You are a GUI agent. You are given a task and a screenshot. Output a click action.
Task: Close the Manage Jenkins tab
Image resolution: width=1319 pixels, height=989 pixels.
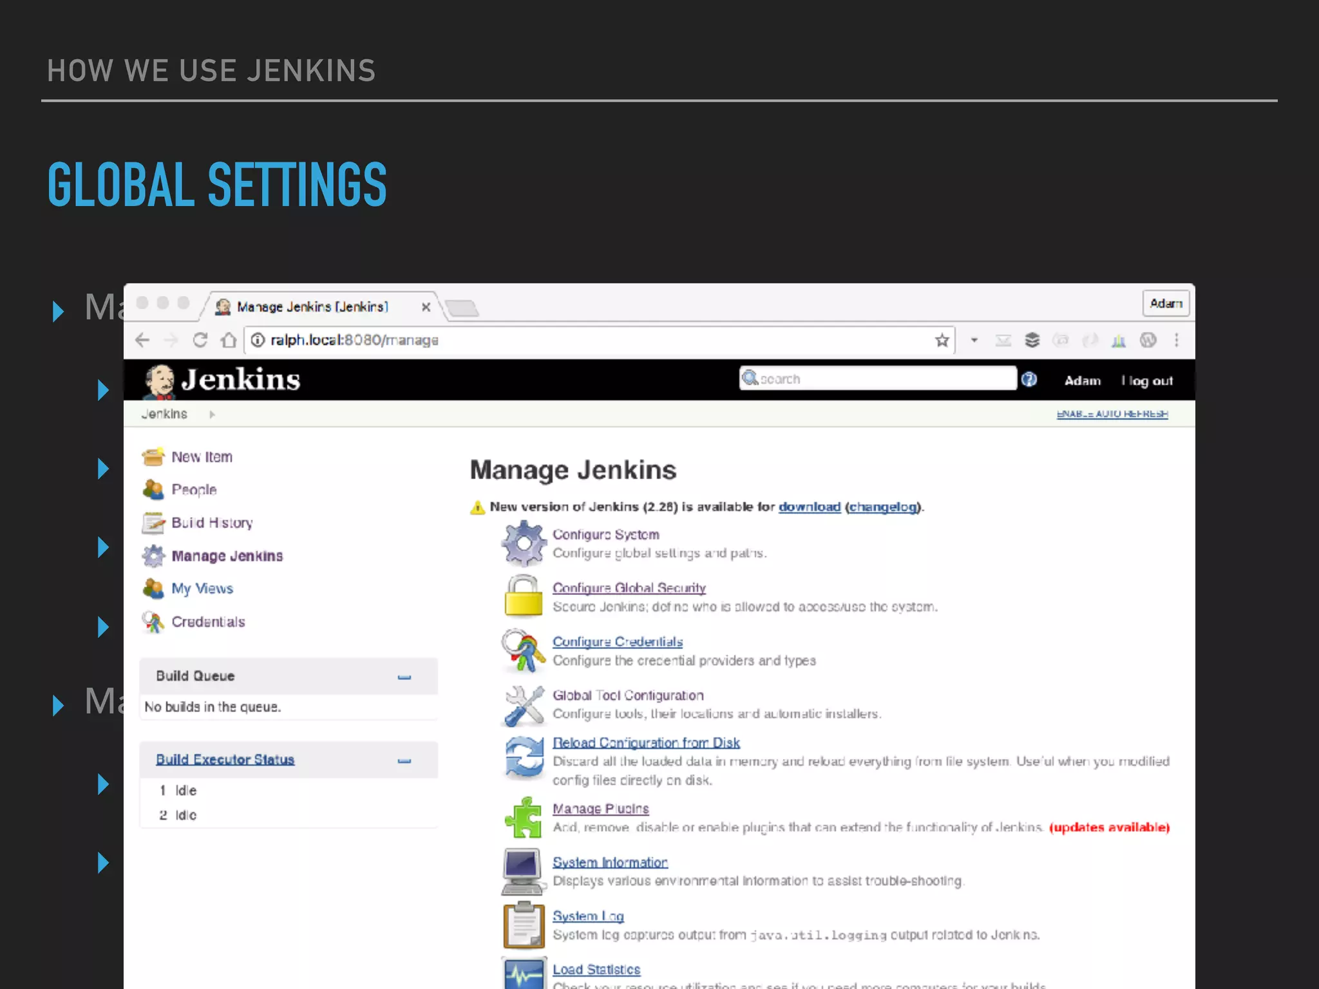click(426, 308)
